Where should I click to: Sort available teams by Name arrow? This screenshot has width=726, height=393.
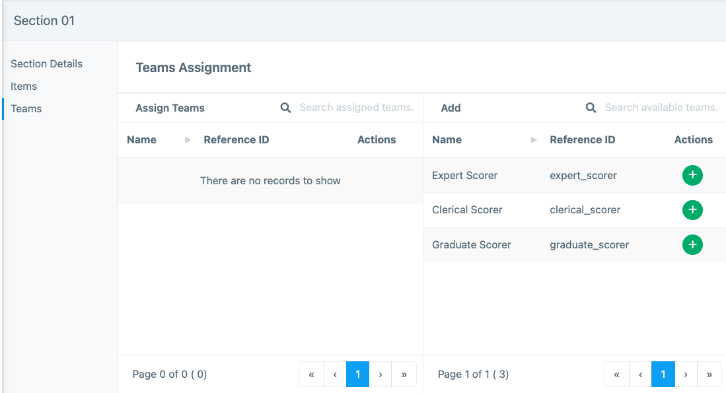pos(534,140)
